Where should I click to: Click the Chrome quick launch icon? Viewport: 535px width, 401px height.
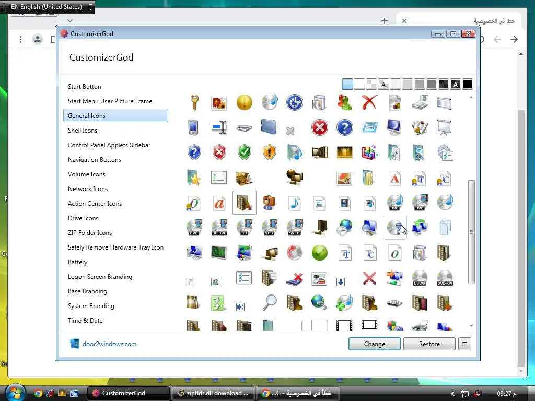point(38,394)
